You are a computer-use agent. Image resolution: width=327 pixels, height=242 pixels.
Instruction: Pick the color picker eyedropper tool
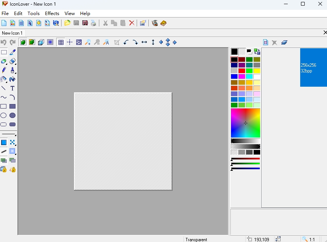[12, 52]
